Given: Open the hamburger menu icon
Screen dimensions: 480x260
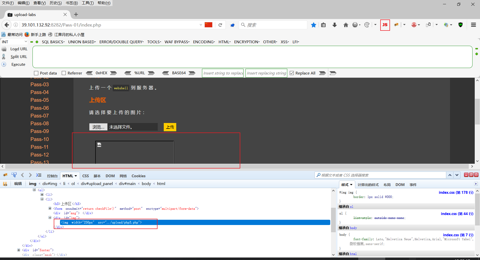Looking at the screenshot, I should [x=473, y=25].
